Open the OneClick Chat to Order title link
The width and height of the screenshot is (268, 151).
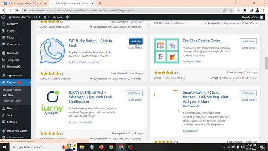[x=201, y=41]
